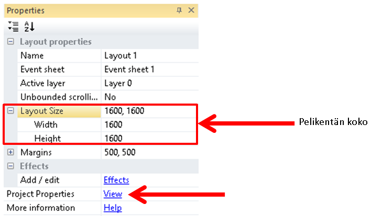Image resolution: width=371 pixels, height=216 pixels.
Task: Open Project Properties View link
Action: tap(113, 194)
